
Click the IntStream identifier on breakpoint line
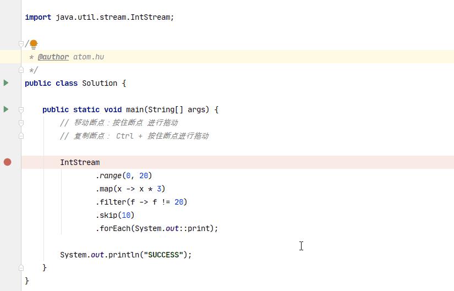[80, 162]
